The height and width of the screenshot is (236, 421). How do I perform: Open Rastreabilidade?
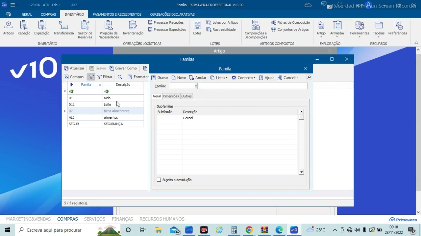(221, 29)
